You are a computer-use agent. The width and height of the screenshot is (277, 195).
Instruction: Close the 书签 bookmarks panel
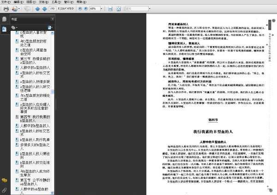click(53, 19)
